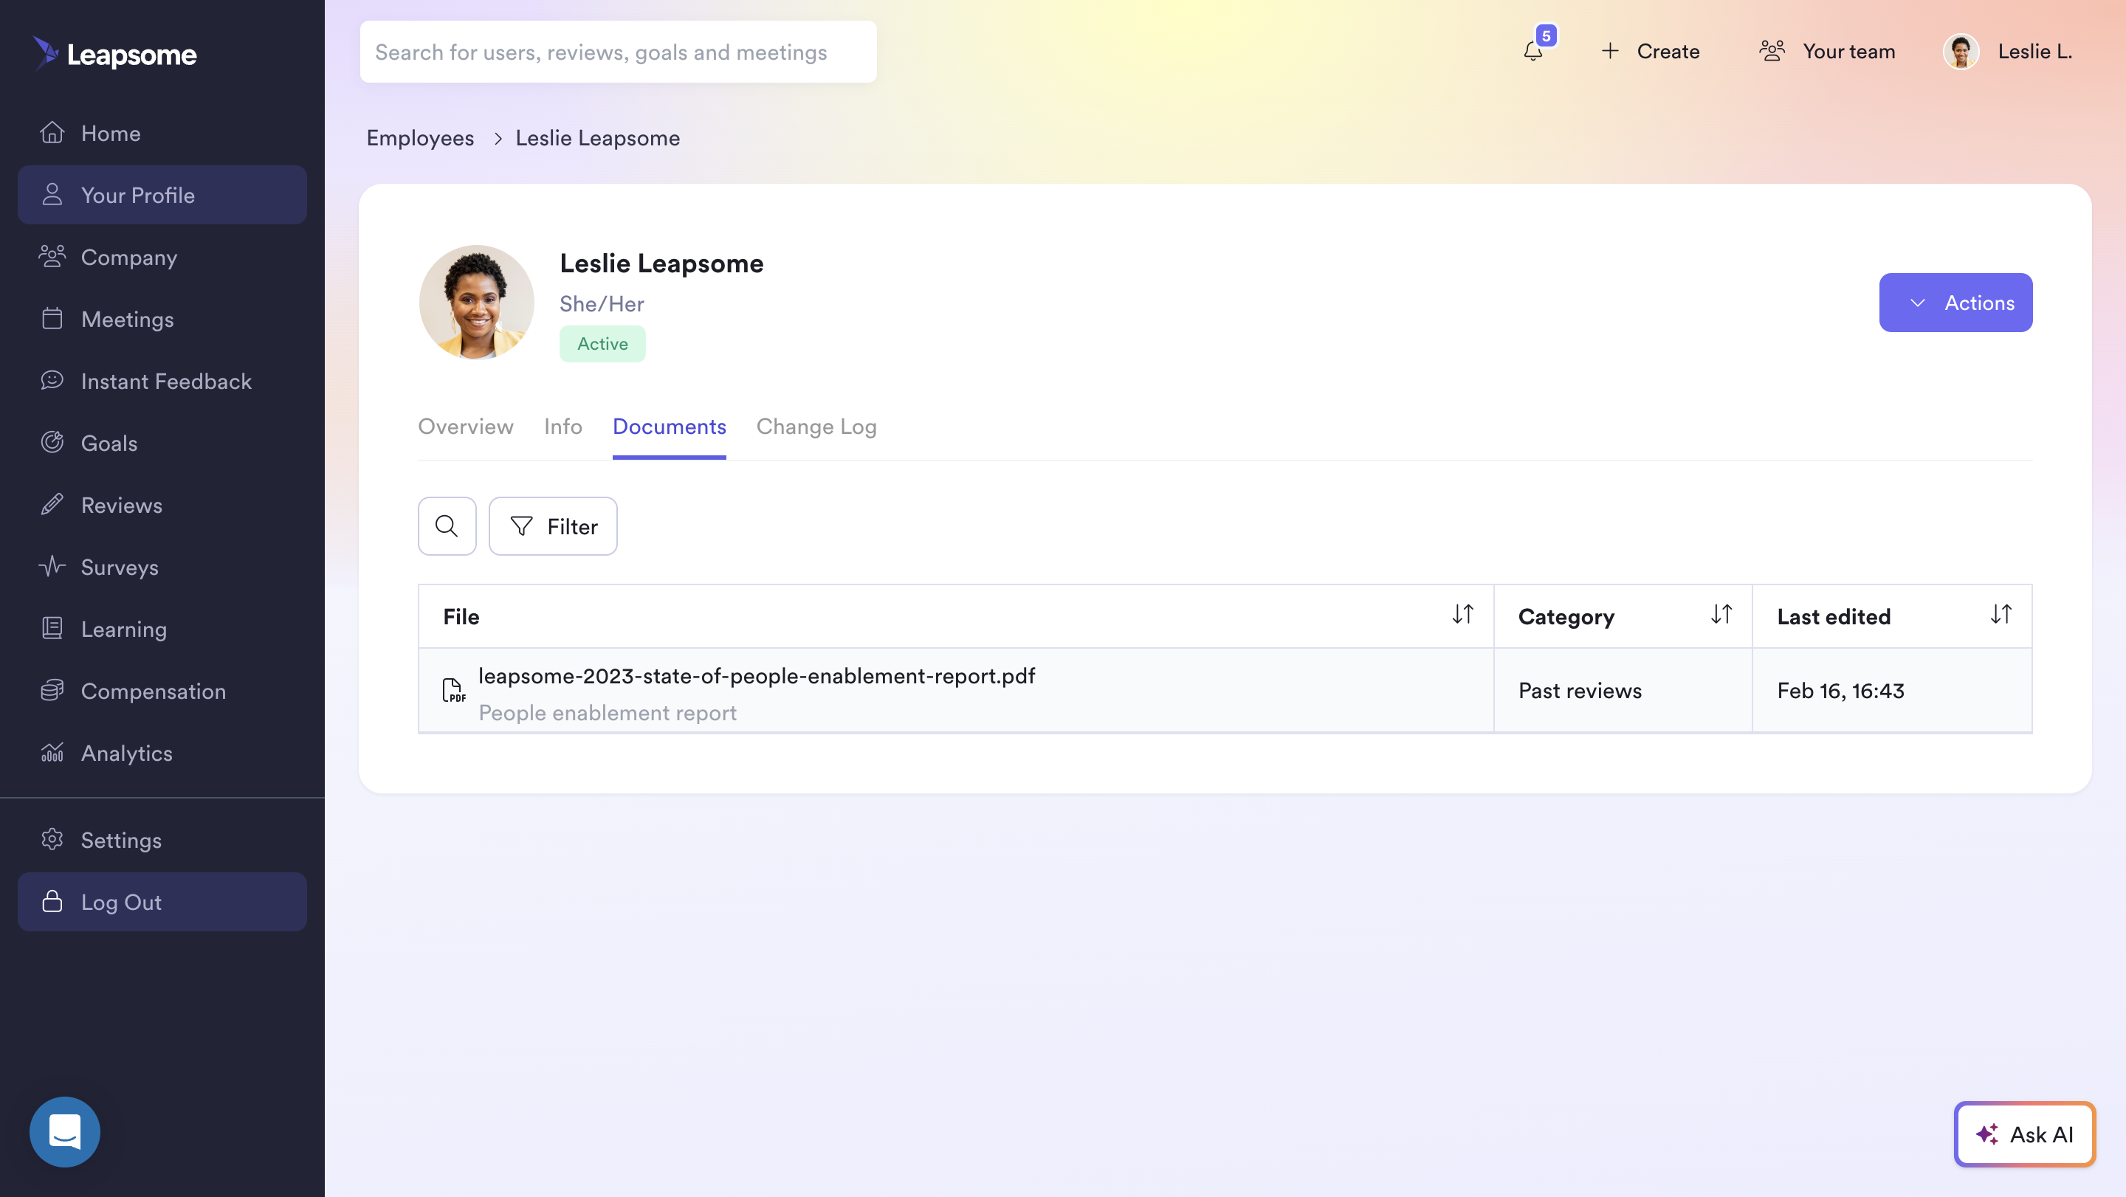Viewport: 2126px width, 1197px height.
Task: Click the Reviews pencil icon
Action: coord(52,505)
